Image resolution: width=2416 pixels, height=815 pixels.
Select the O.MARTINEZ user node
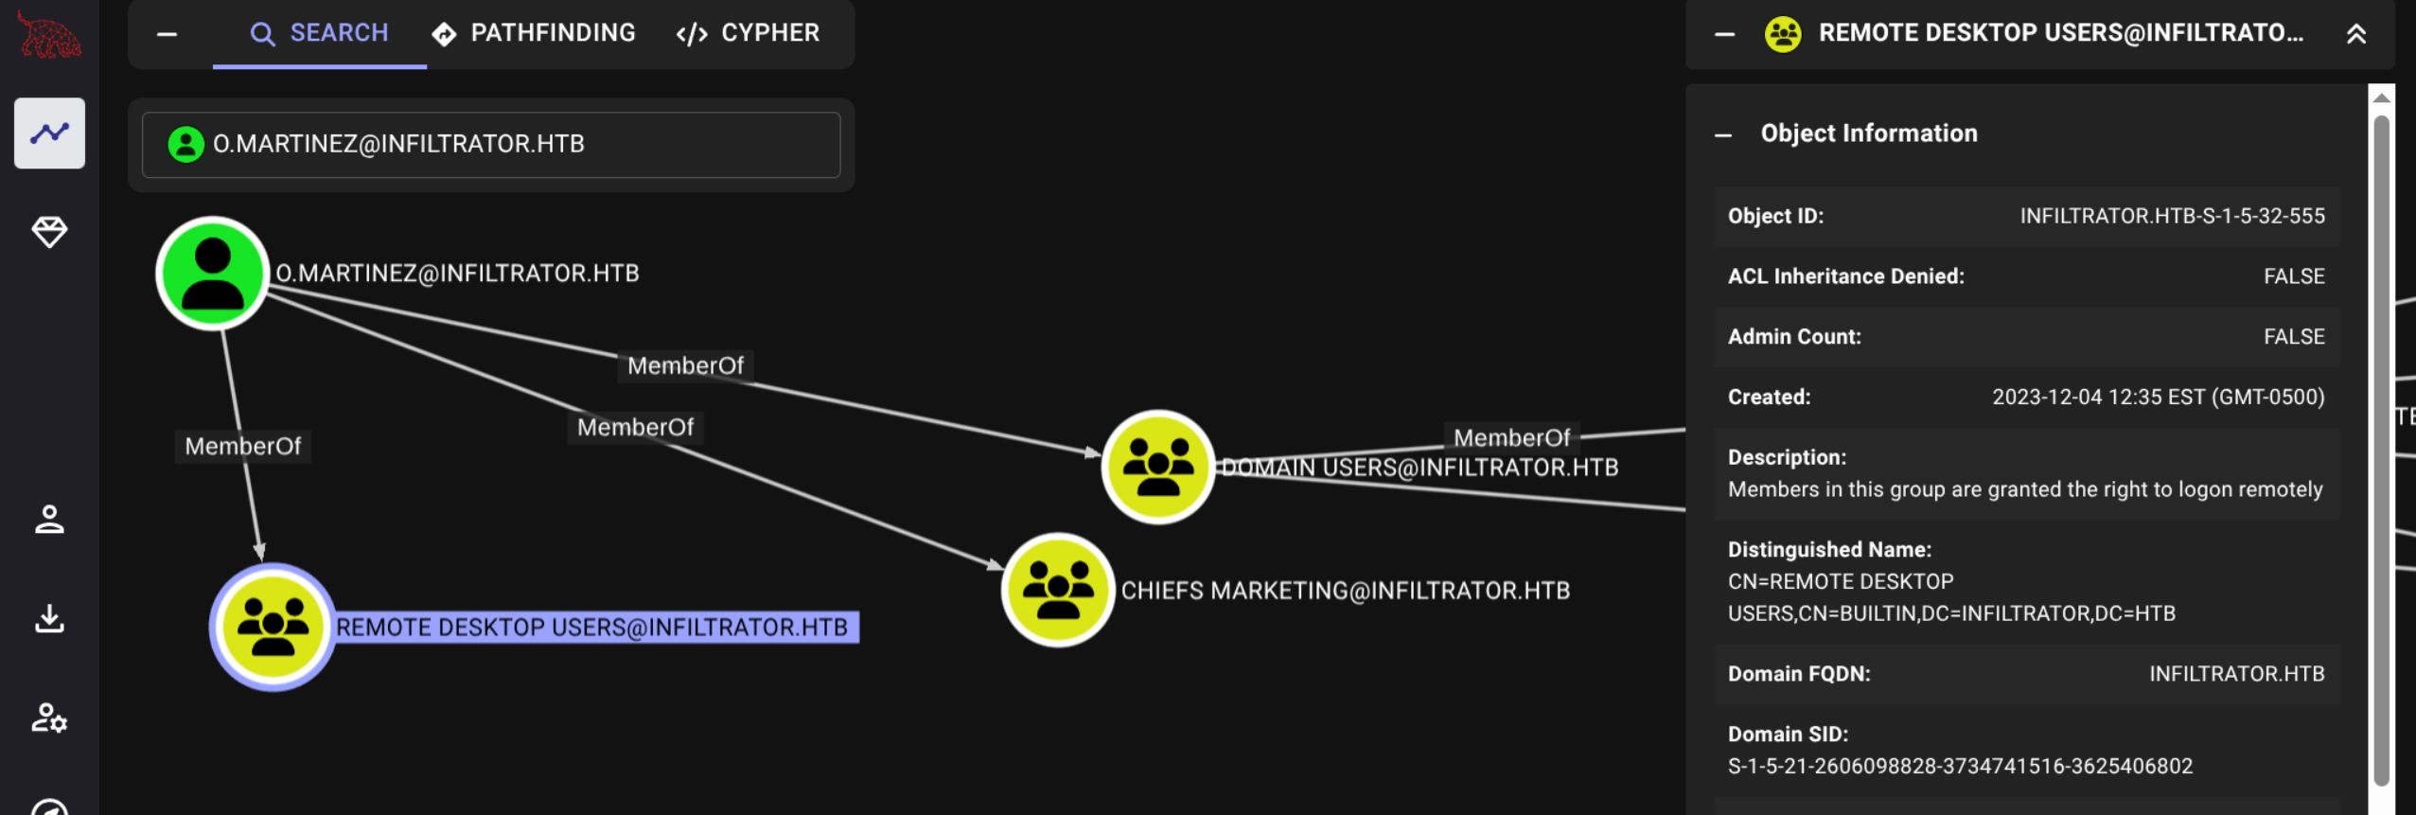(212, 274)
